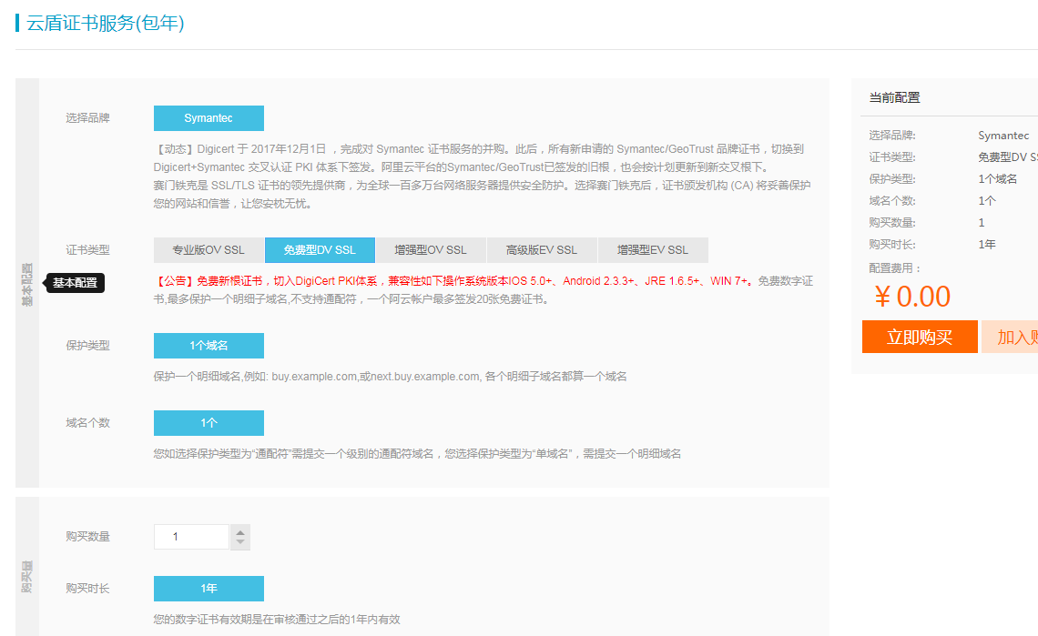Image resolution: width=1038 pixels, height=636 pixels.
Task: Click the black 基本配置 tooltip
Action: [75, 283]
